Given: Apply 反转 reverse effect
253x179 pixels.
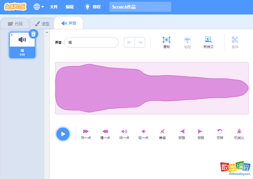Looking at the screenshot, I should point(220,134).
